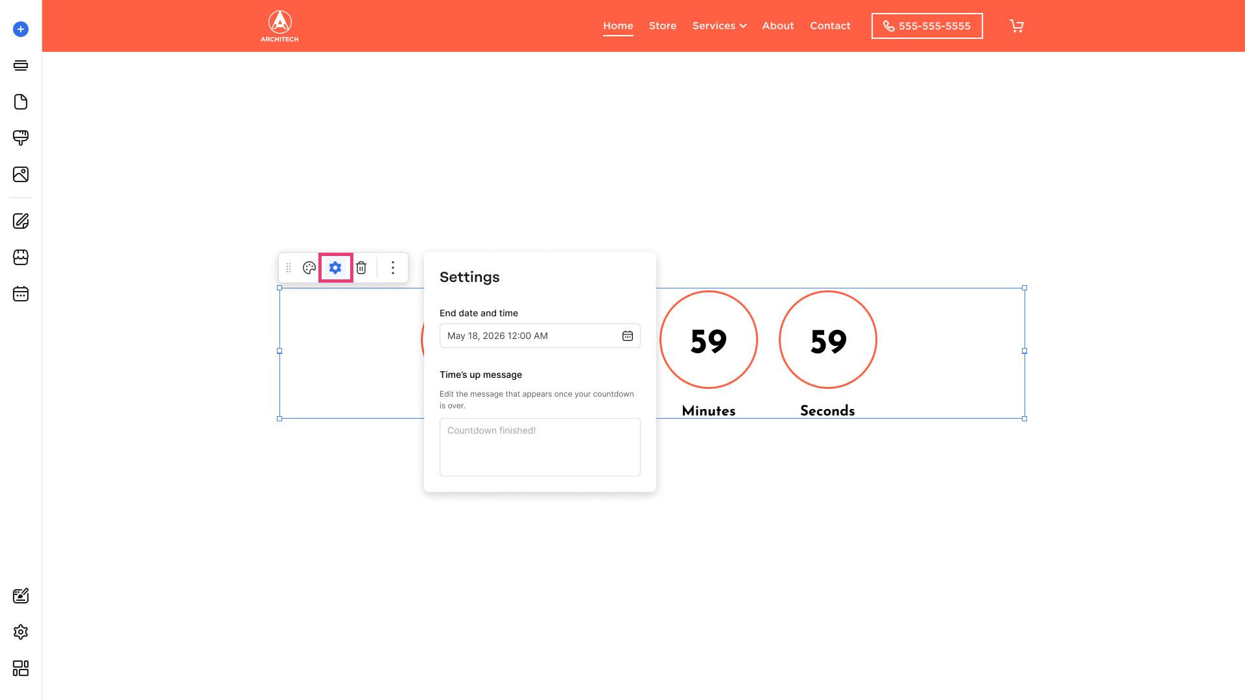Click the End date and time label
This screenshot has width=1245, height=700.
point(479,313)
